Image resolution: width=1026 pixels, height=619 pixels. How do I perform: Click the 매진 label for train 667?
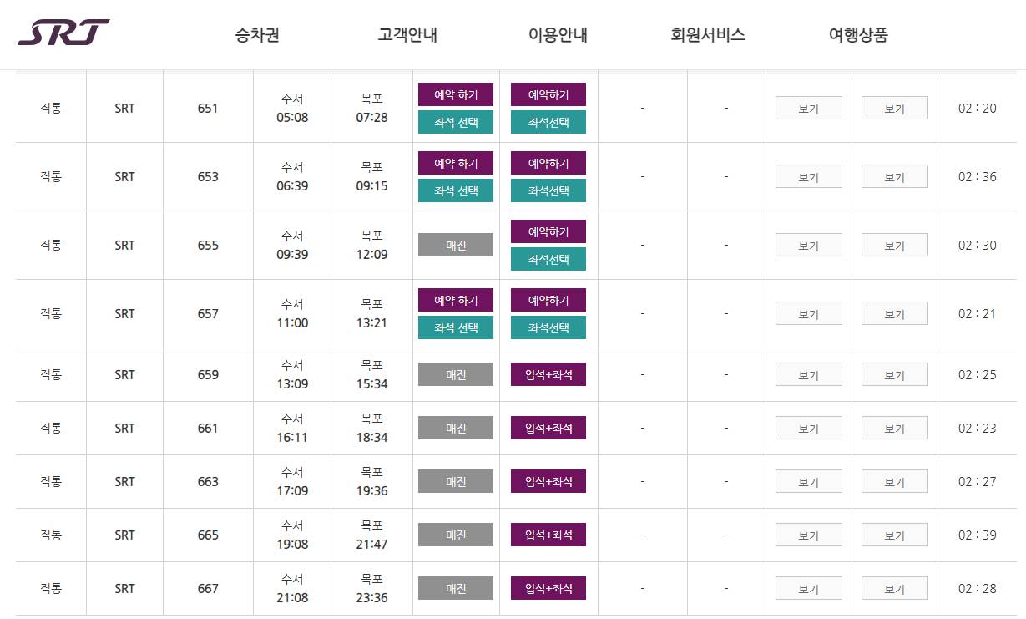pyautogui.click(x=456, y=588)
